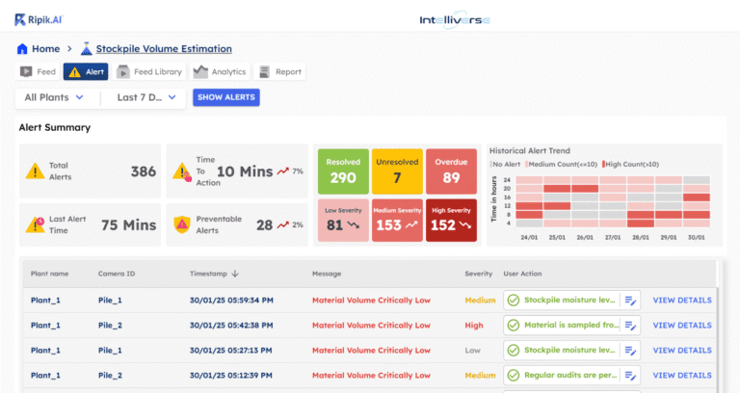Open the Report tab
This screenshot has height=393, width=740.
tap(279, 71)
